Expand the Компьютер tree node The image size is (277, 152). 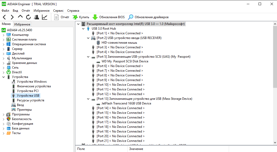click(3, 35)
